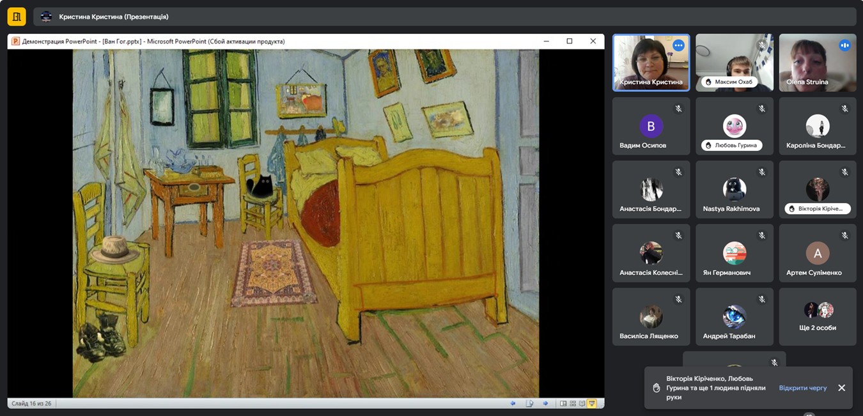Image resolution: width=863 pixels, height=416 pixels.
Task: Go to previous slide with left arrow
Action: tap(513, 403)
